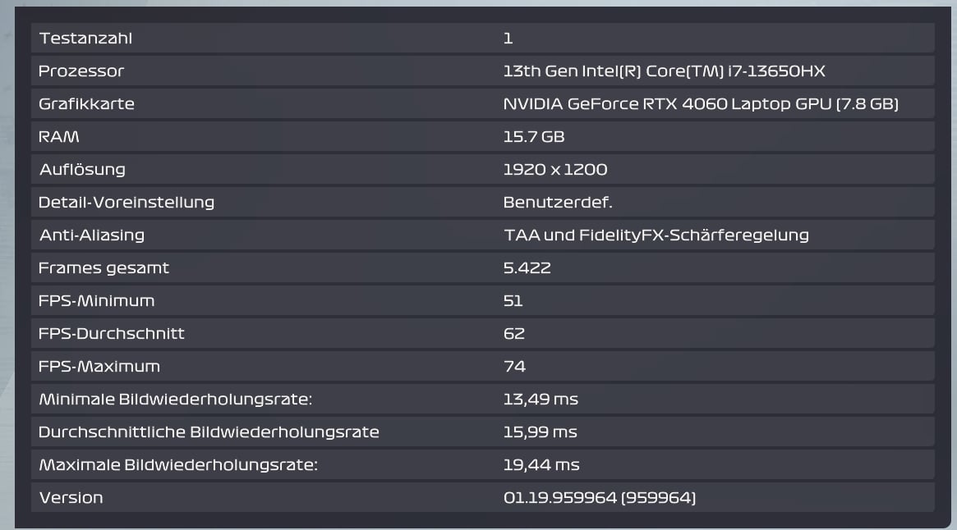Click the Frames gesamt value 5.422

[527, 268]
